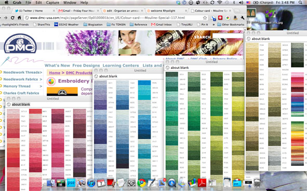
Task: Open the Bluetooth menu bar icon
Action: (234, 3)
